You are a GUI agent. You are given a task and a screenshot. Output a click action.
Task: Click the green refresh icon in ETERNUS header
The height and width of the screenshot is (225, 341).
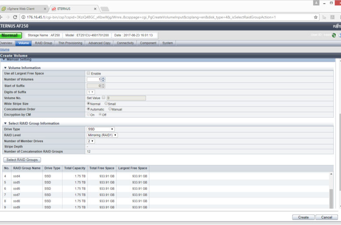coord(334,35)
